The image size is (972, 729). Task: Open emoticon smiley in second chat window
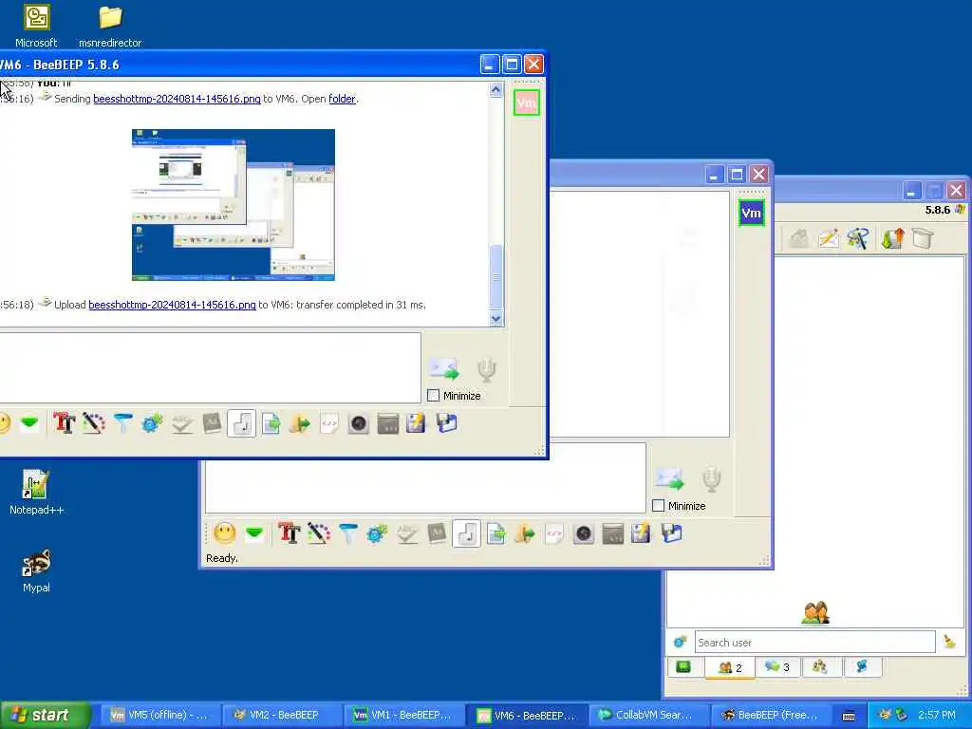tap(224, 533)
